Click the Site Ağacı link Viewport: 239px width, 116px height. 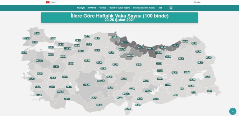pyautogui.click(x=197, y=2)
